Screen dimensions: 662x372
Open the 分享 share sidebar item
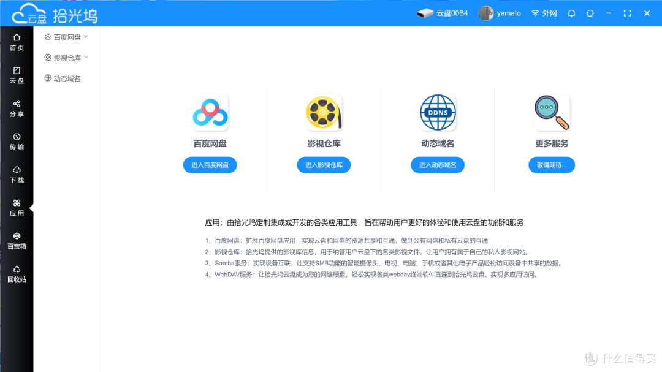point(17,108)
